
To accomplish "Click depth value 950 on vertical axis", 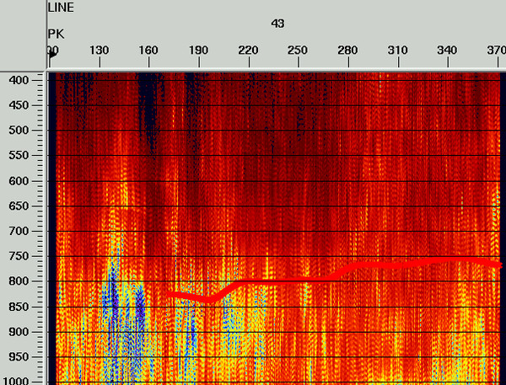I will 19,357.
